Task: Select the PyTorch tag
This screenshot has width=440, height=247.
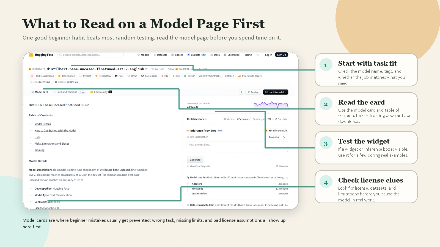Action: 85,76
